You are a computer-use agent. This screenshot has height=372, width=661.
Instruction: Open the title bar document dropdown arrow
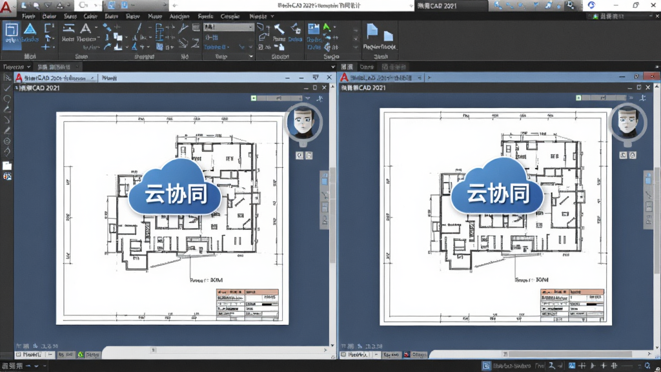411,6
